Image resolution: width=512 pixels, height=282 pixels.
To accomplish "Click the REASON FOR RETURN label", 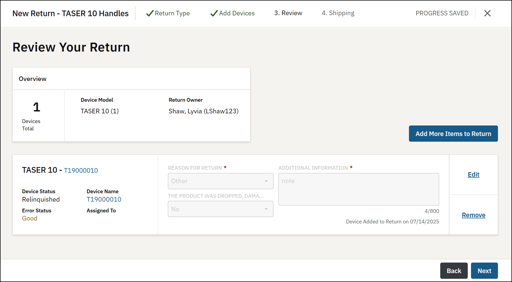I will 195,168.
